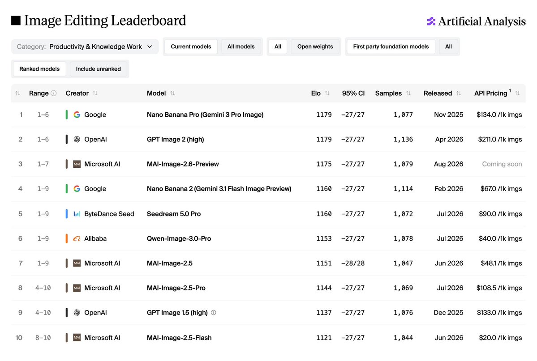Click the Category dropdown chevron arrow

pyautogui.click(x=150, y=47)
